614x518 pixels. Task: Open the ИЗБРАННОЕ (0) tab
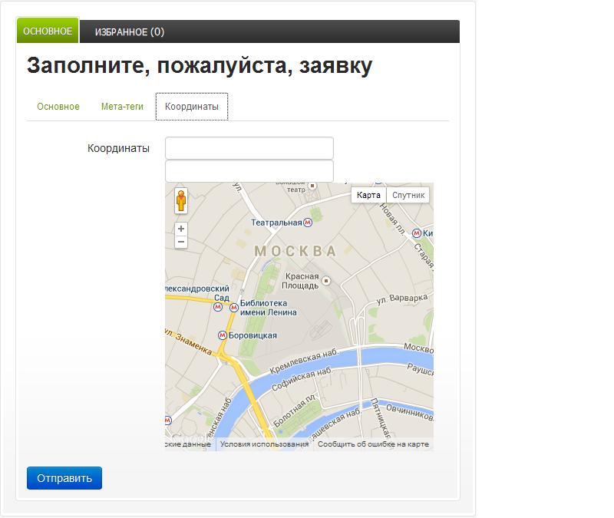(130, 31)
